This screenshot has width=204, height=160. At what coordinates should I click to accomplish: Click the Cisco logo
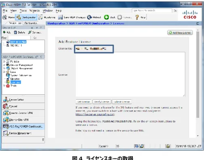click(190, 15)
